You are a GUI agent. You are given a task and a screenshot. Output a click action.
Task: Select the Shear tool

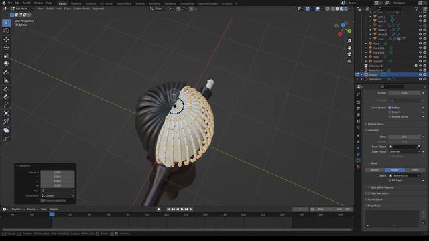pyautogui.click(x=6, y=130)
